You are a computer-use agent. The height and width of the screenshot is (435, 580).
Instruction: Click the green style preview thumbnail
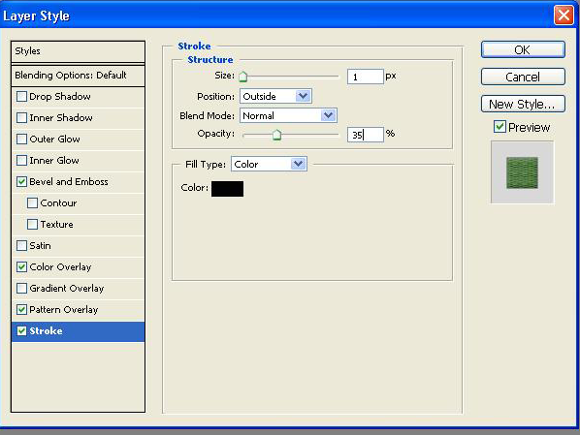[x=522, y=172]
